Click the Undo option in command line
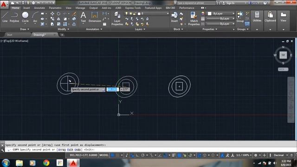Image resolution: width=297 pixels, height=167 pixels. [77, 149]
